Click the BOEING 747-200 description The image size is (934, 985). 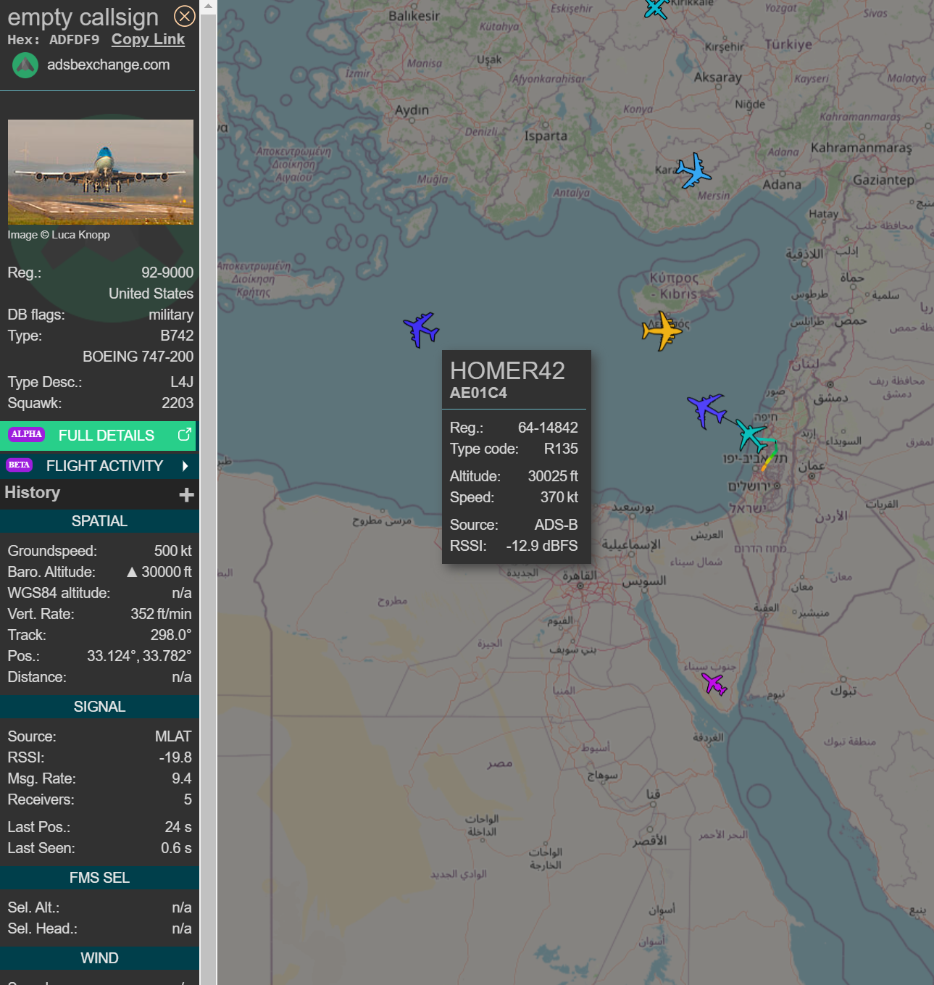(x=138, y=357)
